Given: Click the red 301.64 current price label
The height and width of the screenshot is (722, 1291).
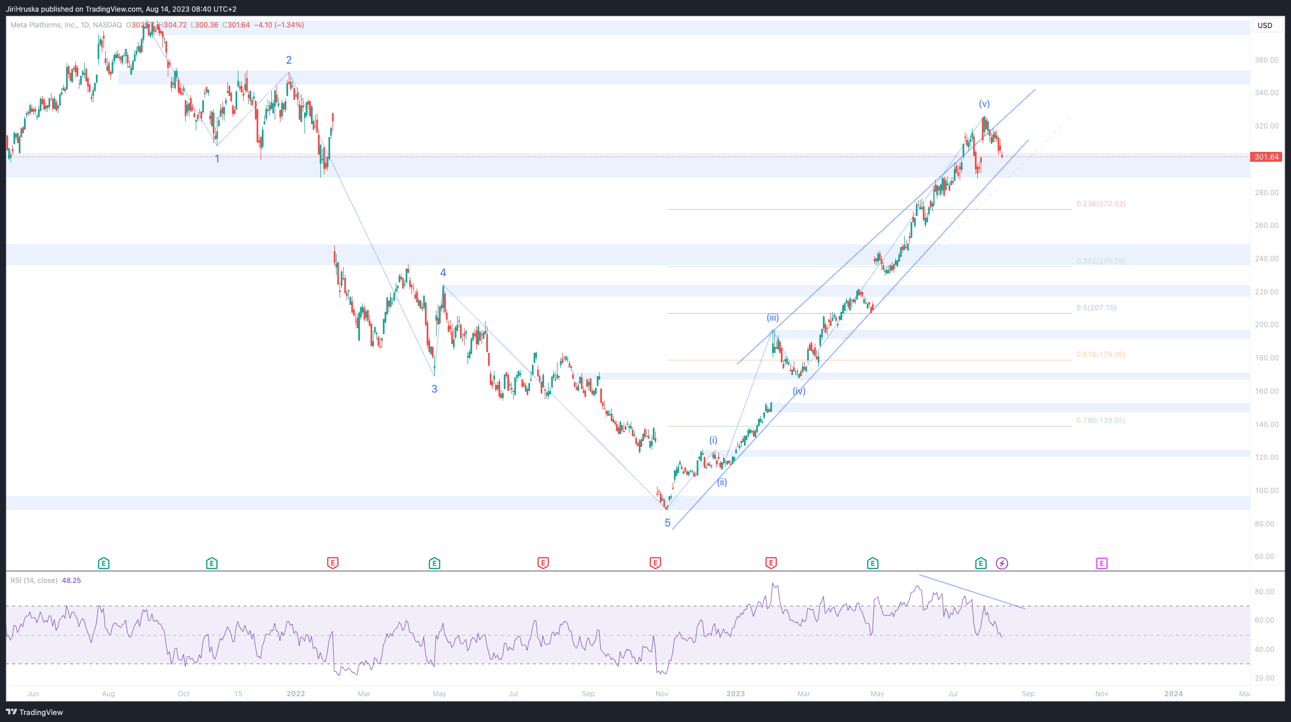Looking at the screenshot, I should tap(1266, 157).
